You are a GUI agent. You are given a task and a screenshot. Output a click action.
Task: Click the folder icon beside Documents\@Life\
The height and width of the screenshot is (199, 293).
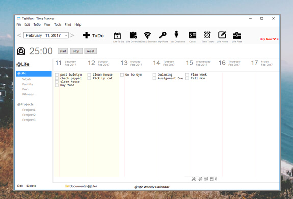tap(67, 186)
